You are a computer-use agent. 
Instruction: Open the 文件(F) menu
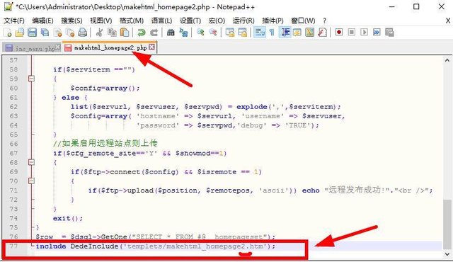pyautogui.click(x=14, y=21)
